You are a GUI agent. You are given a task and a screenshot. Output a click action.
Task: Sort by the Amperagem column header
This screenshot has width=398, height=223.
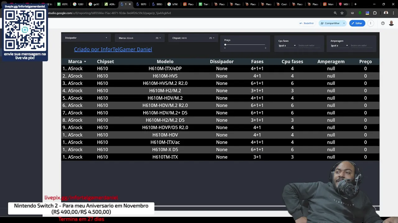[x=331, y=62]
